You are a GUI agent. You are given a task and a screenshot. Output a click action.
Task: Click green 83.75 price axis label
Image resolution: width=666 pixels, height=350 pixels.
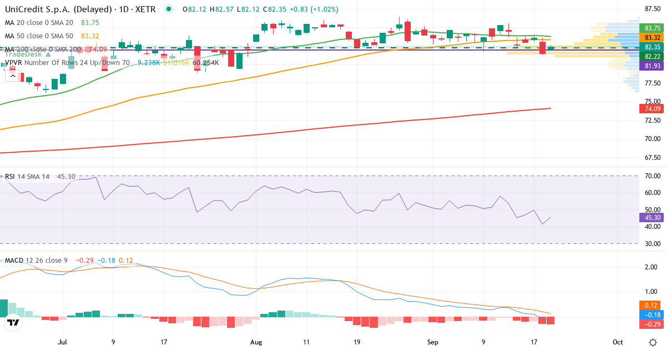tap(652, 28)
